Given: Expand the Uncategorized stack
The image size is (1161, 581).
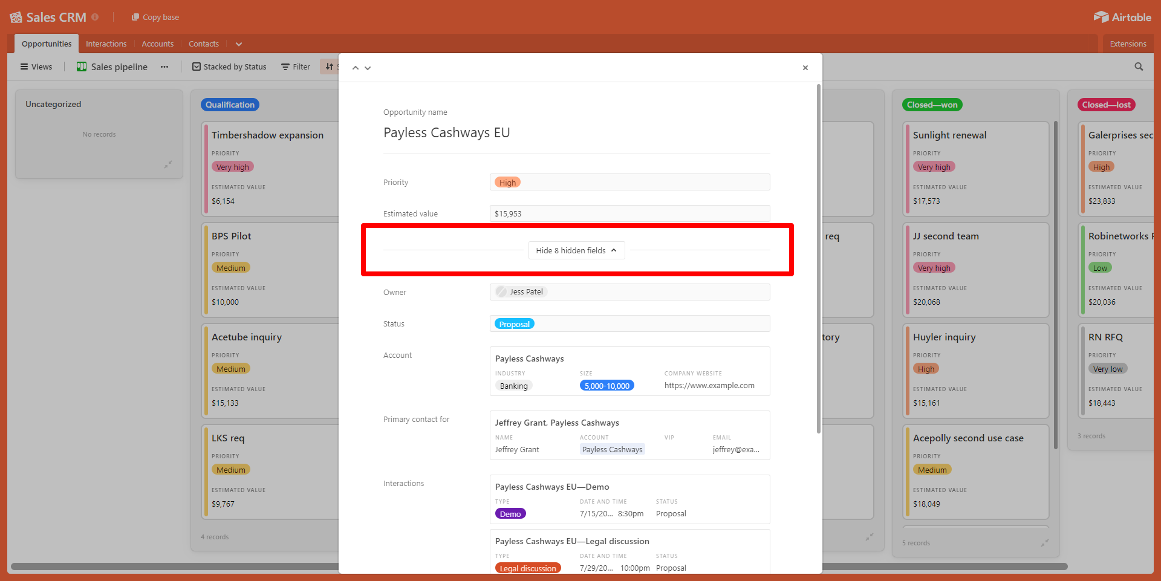Looking at the screenshot, I should [x=169, y=164].
